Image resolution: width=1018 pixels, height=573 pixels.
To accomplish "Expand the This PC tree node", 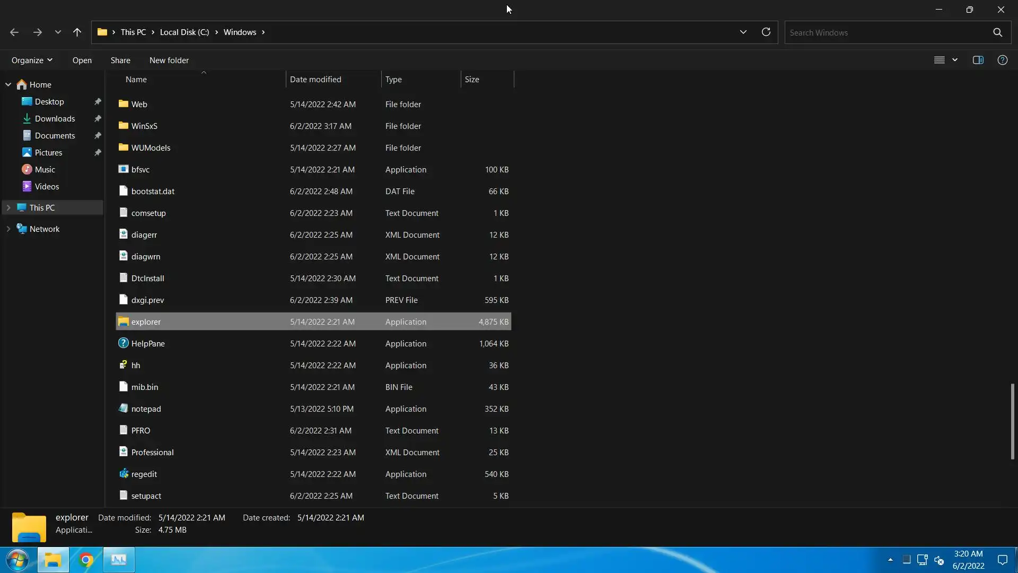I will [8, 207].
